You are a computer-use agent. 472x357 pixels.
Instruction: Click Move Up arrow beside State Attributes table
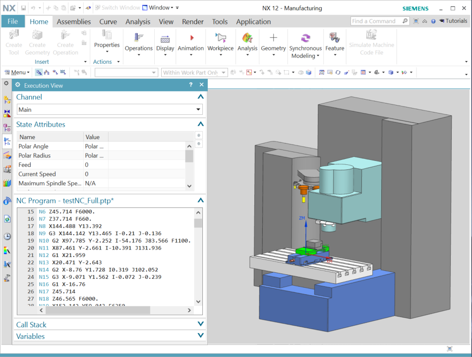click(x=199, y=135)
